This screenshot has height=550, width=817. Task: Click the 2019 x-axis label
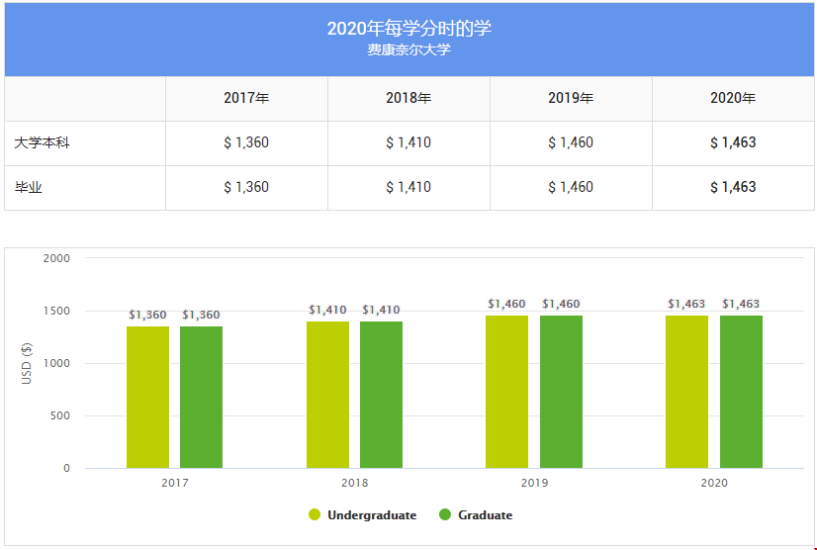click(x=534, y=483)
